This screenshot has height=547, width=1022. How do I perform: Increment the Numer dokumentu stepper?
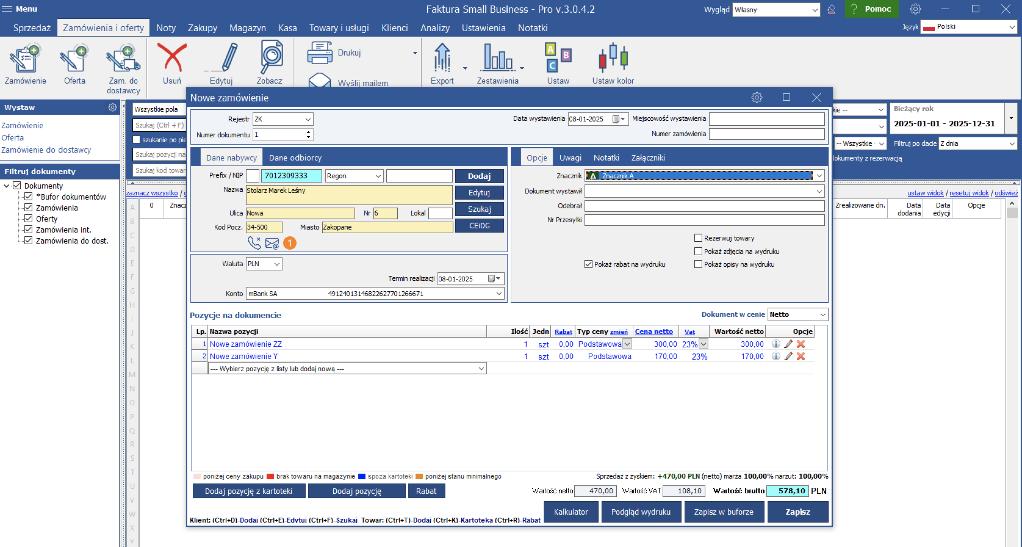click(x=308, y=132)
